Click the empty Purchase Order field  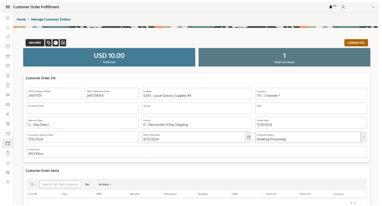click(82, 108)
